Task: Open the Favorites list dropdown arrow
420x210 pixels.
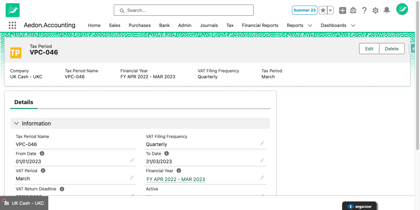Action: 330,10
